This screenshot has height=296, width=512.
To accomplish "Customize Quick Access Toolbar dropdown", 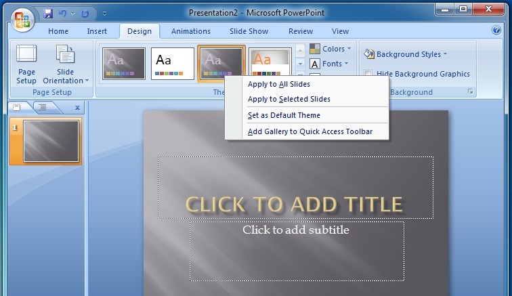I will point(104,14).
